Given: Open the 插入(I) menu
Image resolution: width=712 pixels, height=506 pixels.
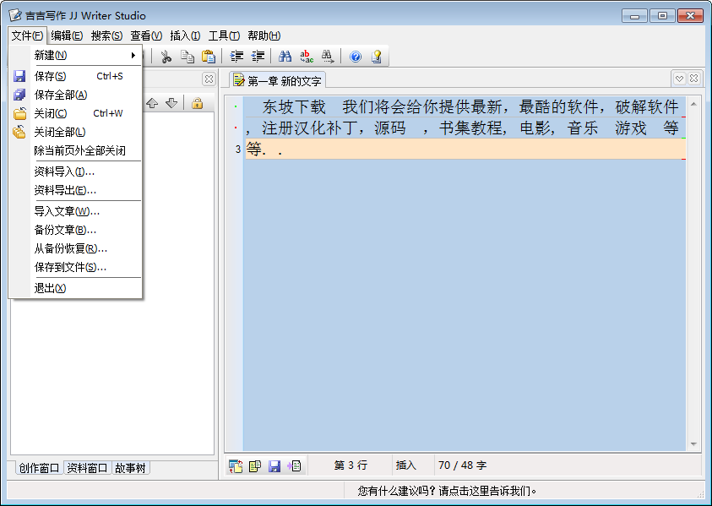Looking at the screenshot, I should point(185,35).
